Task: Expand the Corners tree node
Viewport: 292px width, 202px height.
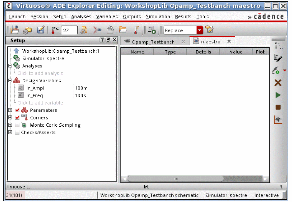Action: [x=10, y=117]
